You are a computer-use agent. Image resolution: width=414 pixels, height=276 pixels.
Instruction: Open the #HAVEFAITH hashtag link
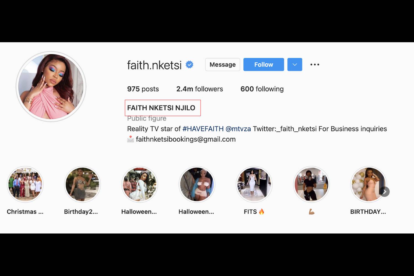point(203,129)
